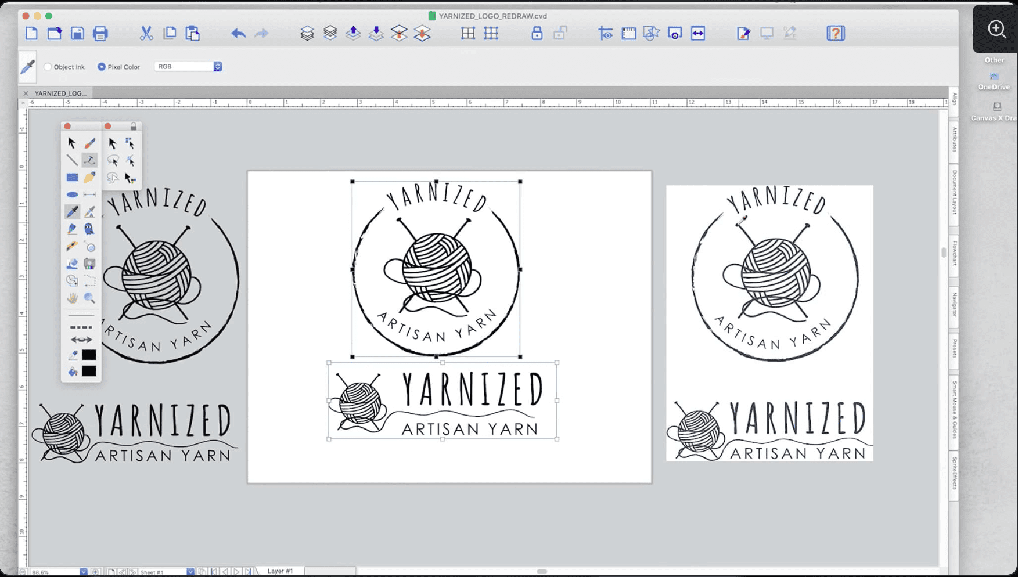Screen dimensions: 1018x577
Task: Select the Magnifier zoom tool in toolbox
Action: [x=89, y=298]
